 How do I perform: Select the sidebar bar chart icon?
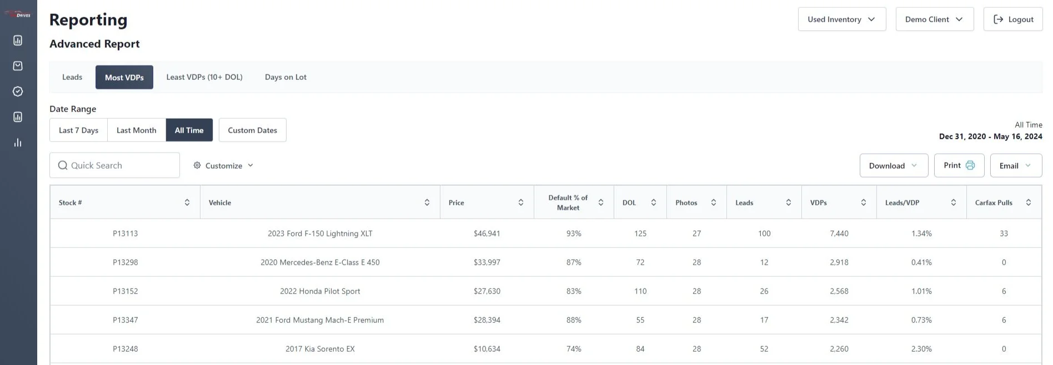click(18, 143)
